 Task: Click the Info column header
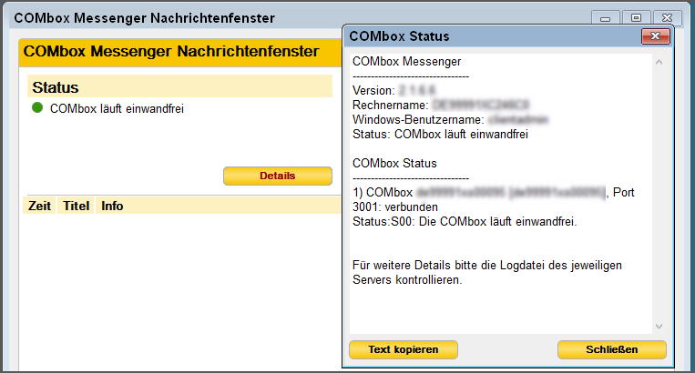pyautogui.click(x=112, y=206)
